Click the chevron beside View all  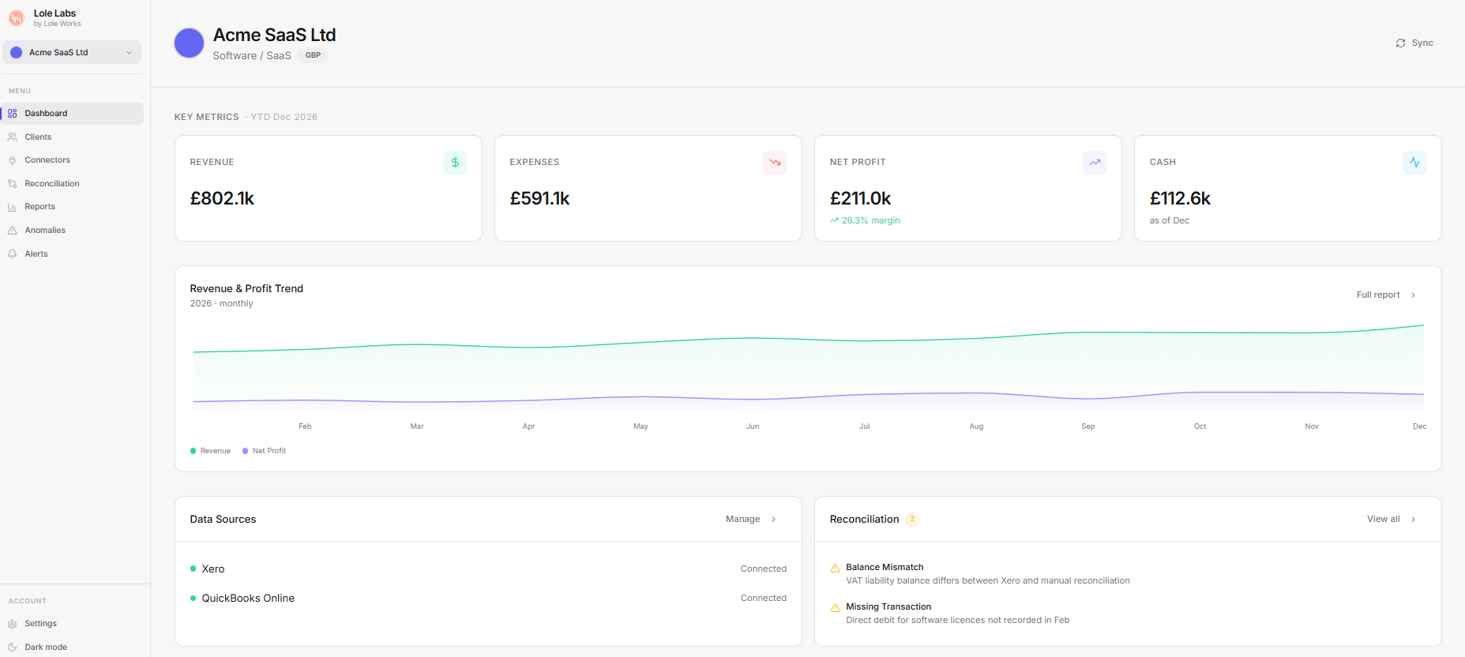click(1414, 520)
